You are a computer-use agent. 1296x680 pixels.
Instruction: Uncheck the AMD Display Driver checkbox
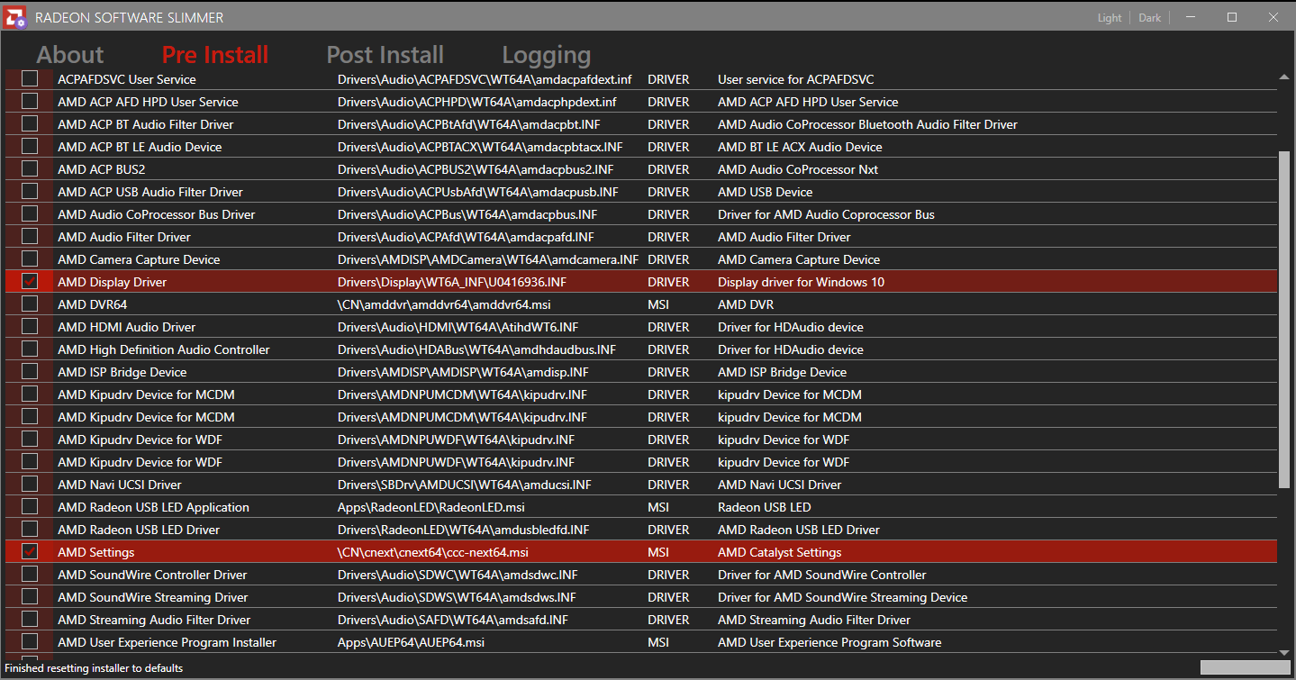(30, 281)
